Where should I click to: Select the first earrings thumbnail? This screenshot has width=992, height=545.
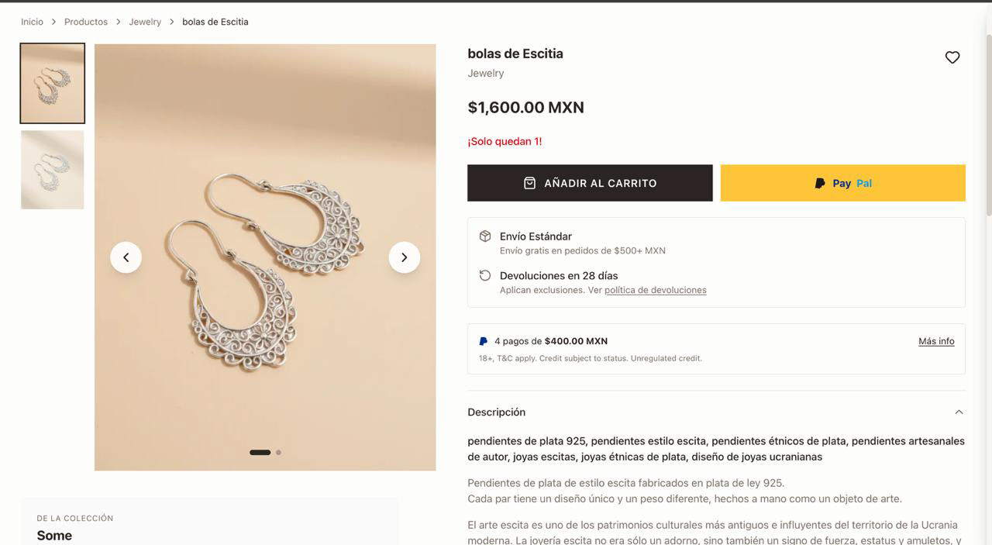tap(53, 84)
